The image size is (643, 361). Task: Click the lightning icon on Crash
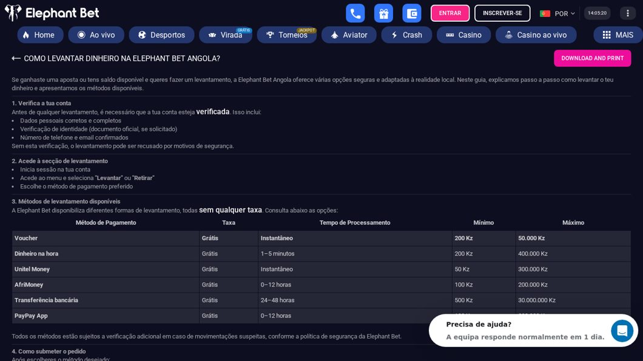[x=394, y=35]
